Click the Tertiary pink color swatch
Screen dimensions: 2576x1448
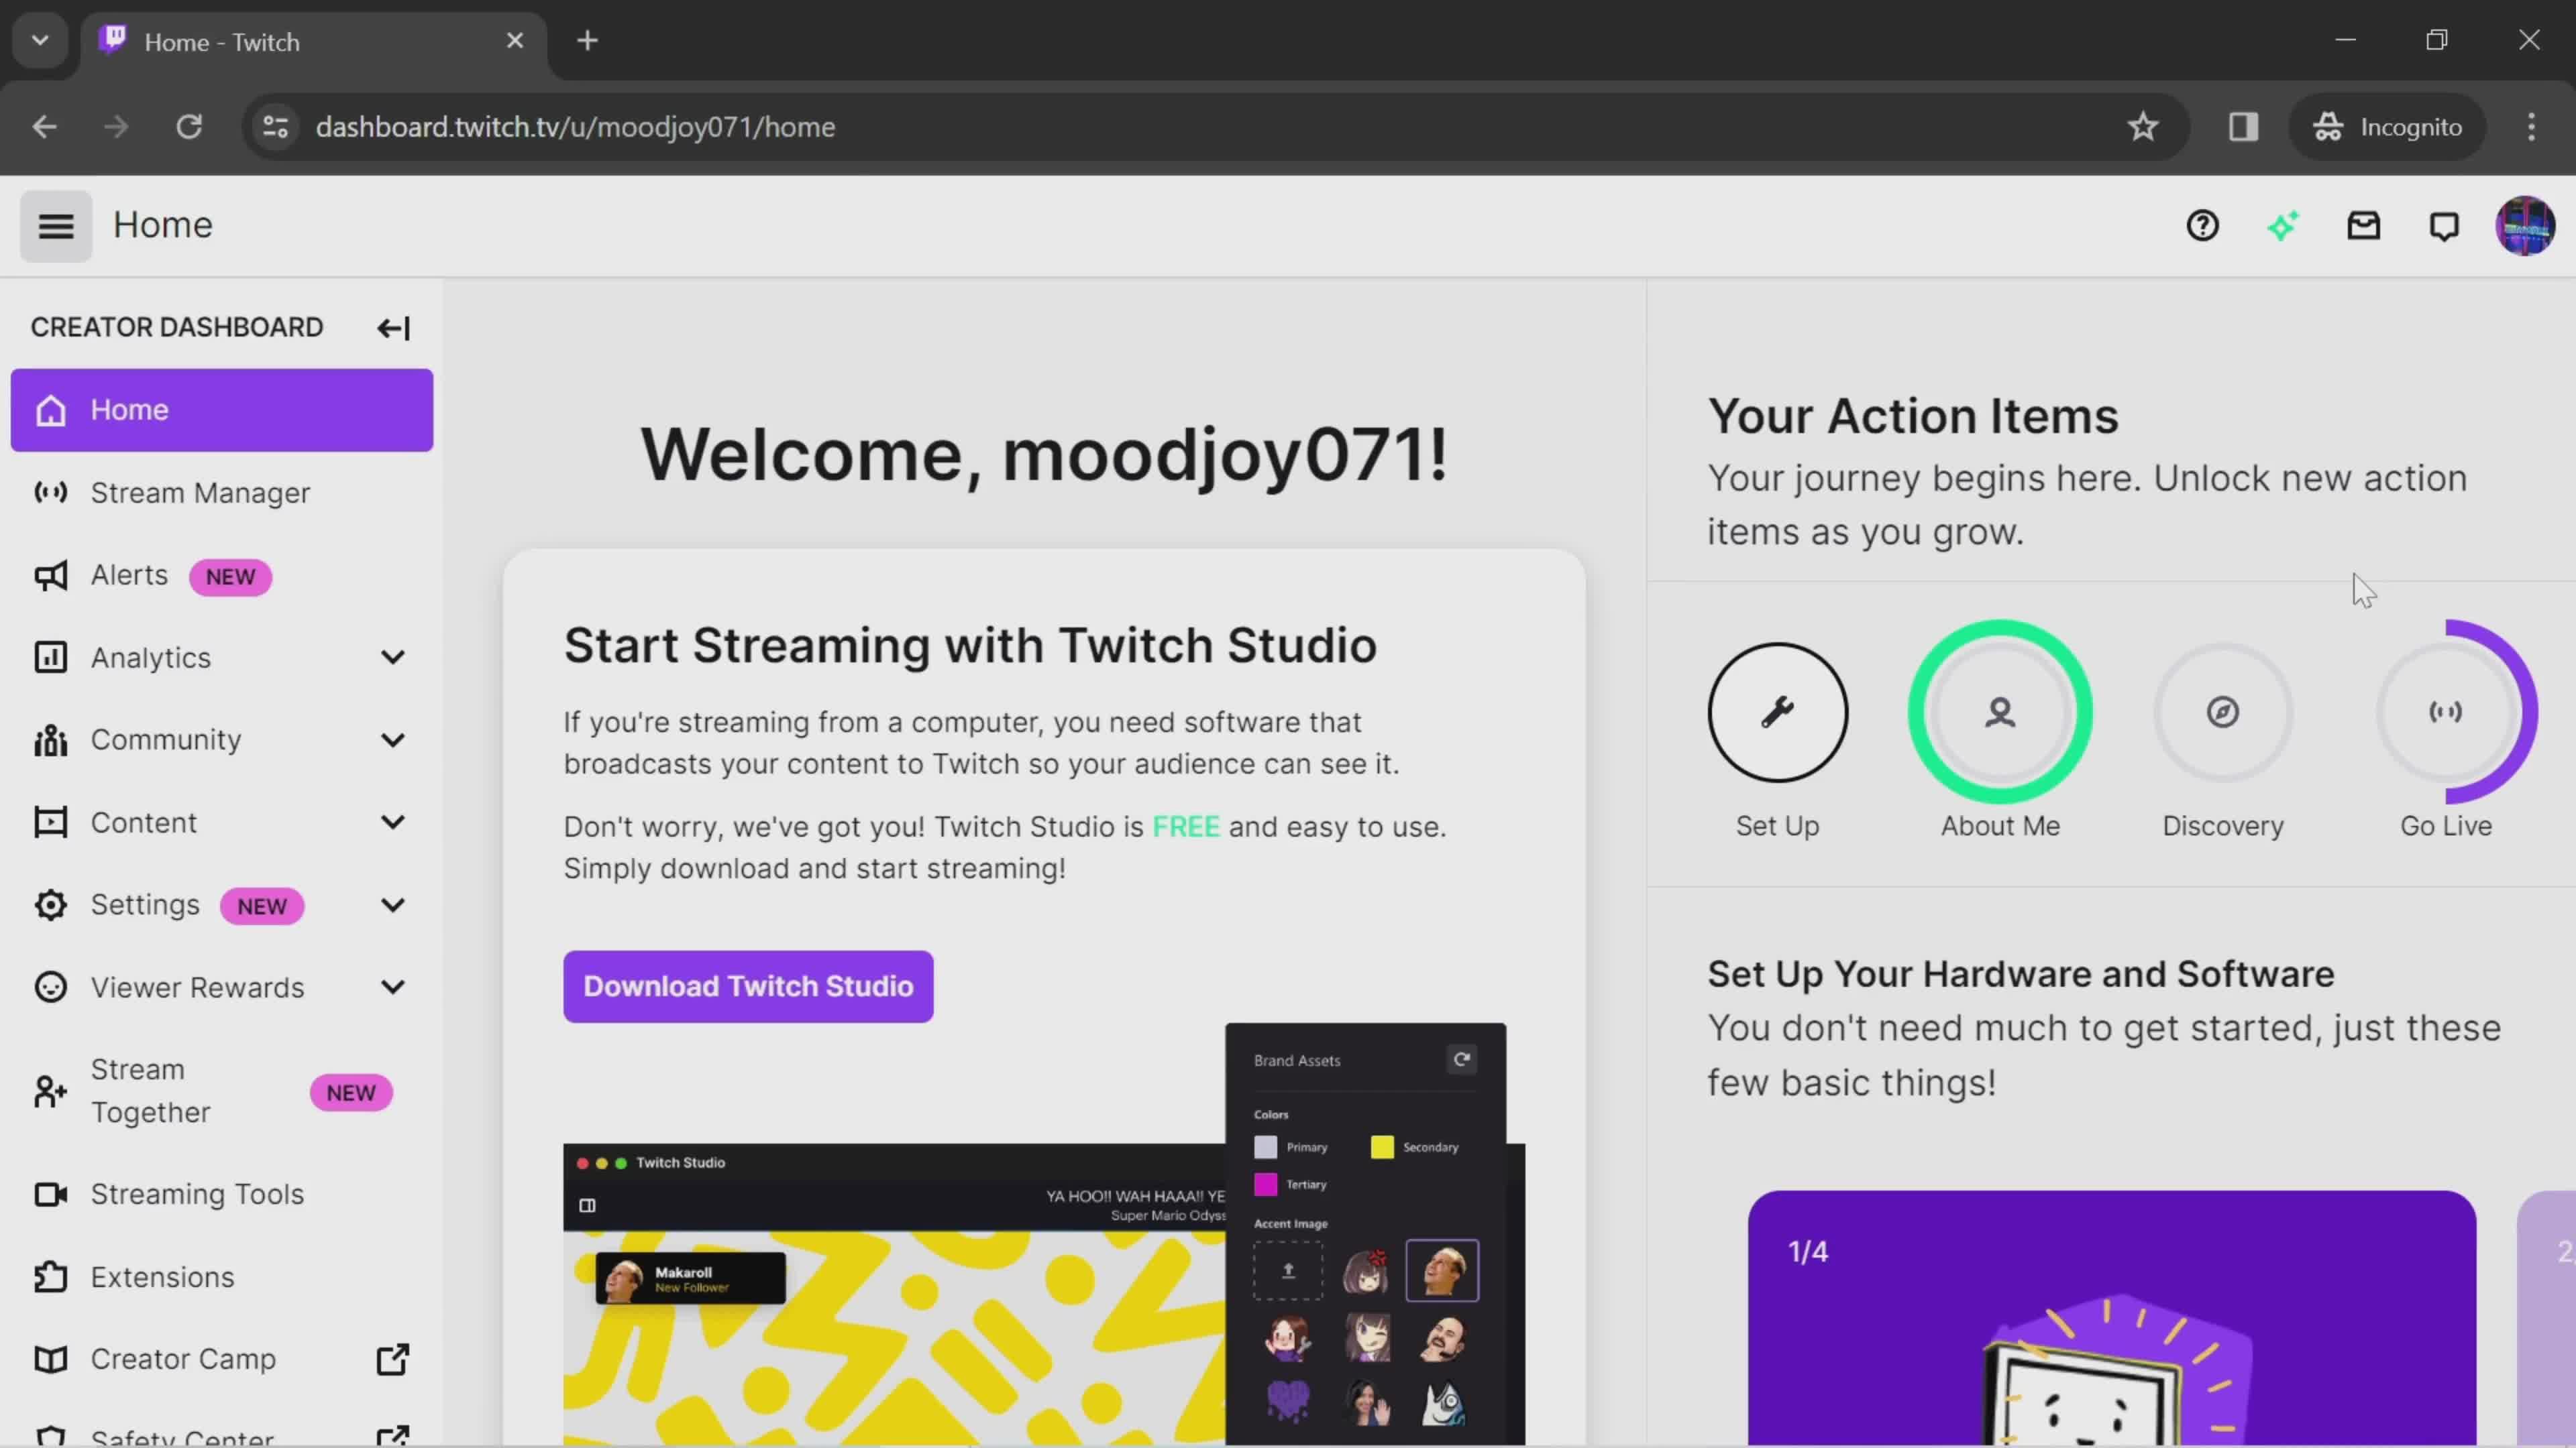(x=1265, y=1184)
